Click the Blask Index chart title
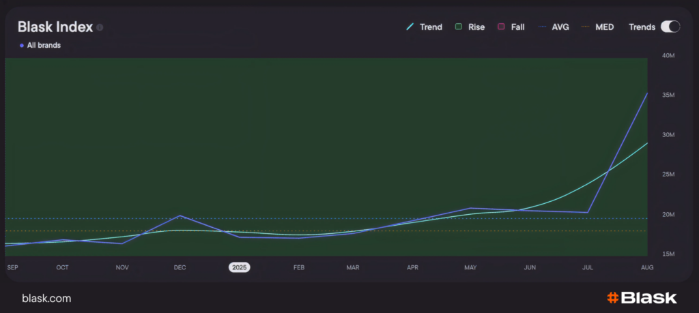This screenshot has height=313, width=699. pyautogui.click(x=55, y=27)
